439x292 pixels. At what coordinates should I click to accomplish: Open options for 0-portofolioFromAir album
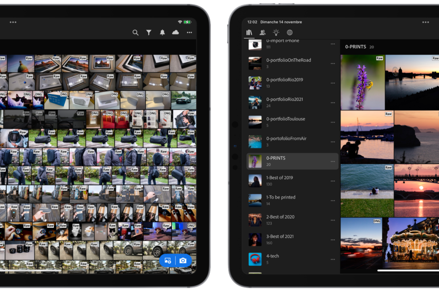tap(333, 142)
